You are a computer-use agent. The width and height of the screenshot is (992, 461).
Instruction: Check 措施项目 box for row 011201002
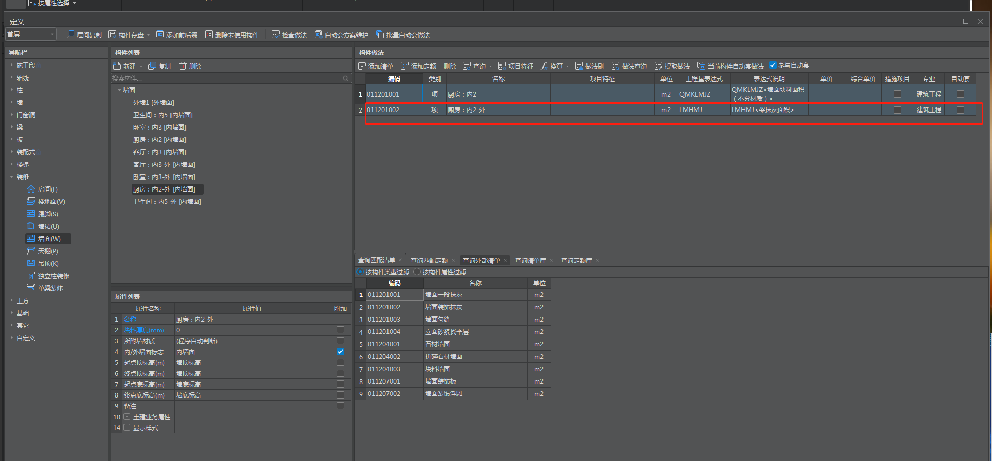pyautogui.click(x=897, y=110)
